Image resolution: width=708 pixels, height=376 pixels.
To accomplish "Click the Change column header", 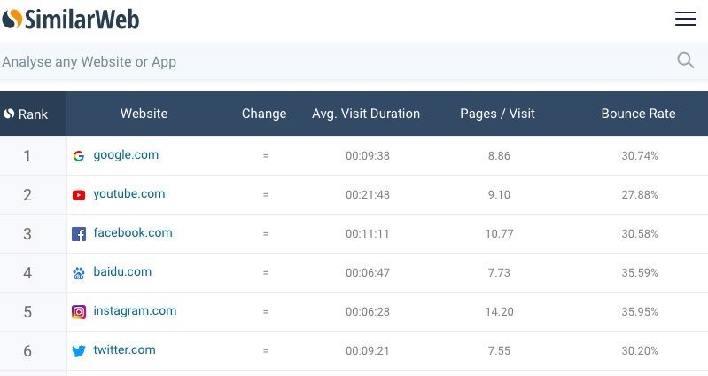I will coord(264,114).
